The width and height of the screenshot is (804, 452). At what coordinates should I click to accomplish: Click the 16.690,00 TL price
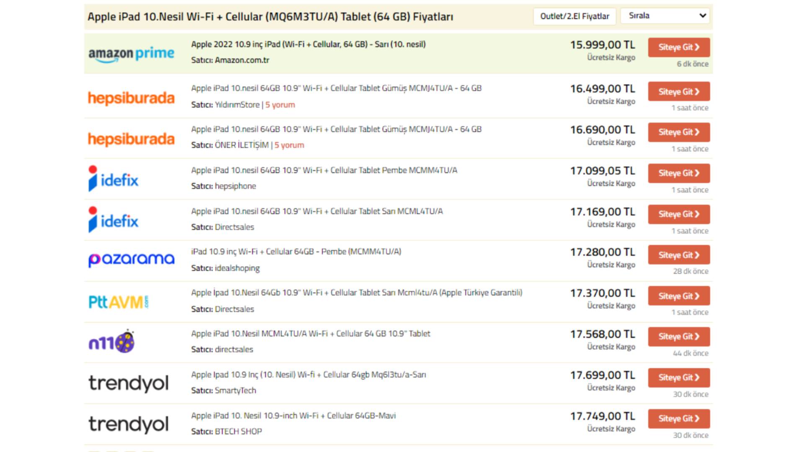coord(603,130)
